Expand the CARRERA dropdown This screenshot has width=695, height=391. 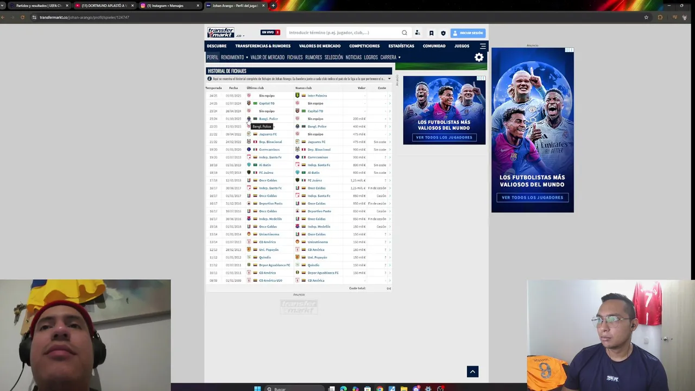390,58
